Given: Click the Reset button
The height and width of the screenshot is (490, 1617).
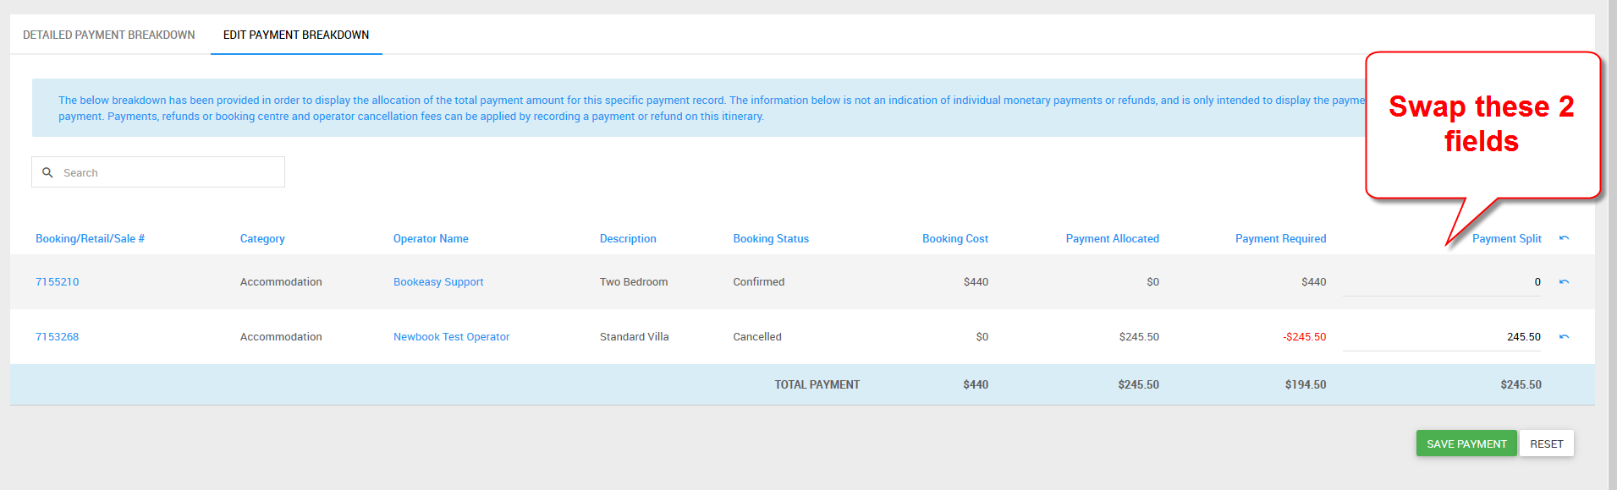Looking at the screenshot, I should (1546, 444).
